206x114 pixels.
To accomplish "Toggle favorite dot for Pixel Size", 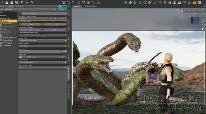I will click(66, 22).
